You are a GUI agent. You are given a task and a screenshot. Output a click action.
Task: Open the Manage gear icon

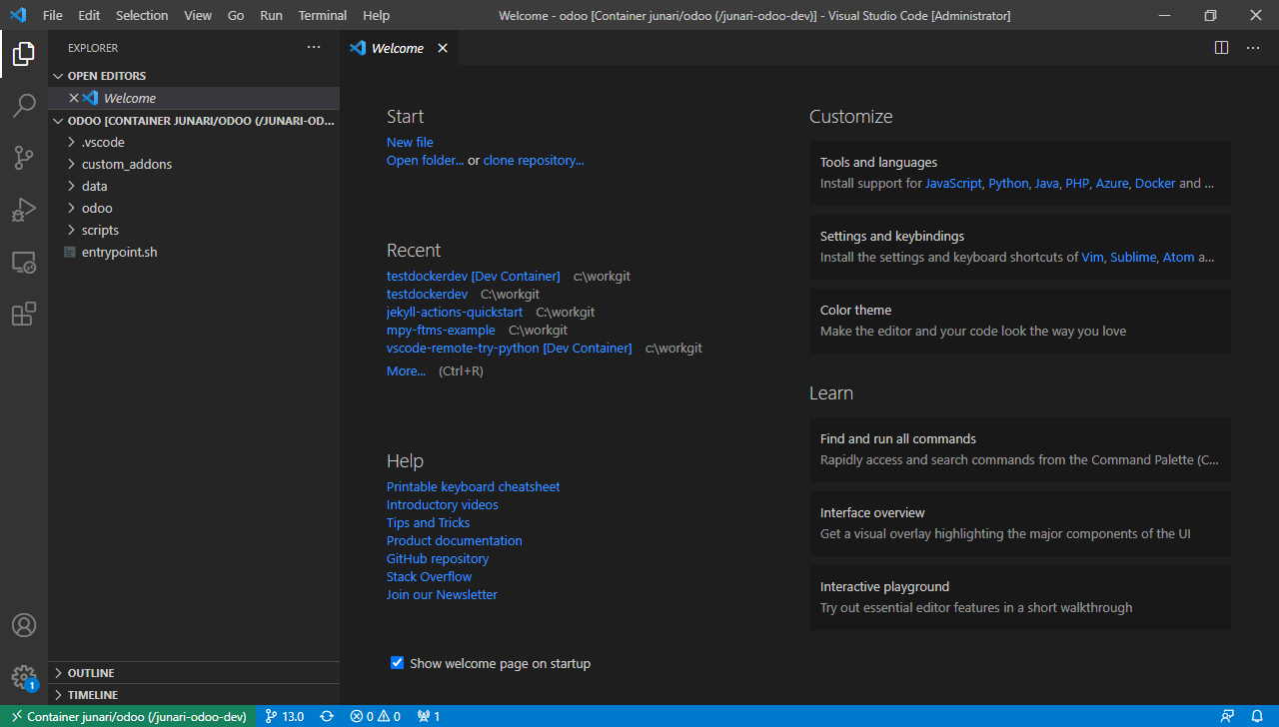click(x=24, y=678)
